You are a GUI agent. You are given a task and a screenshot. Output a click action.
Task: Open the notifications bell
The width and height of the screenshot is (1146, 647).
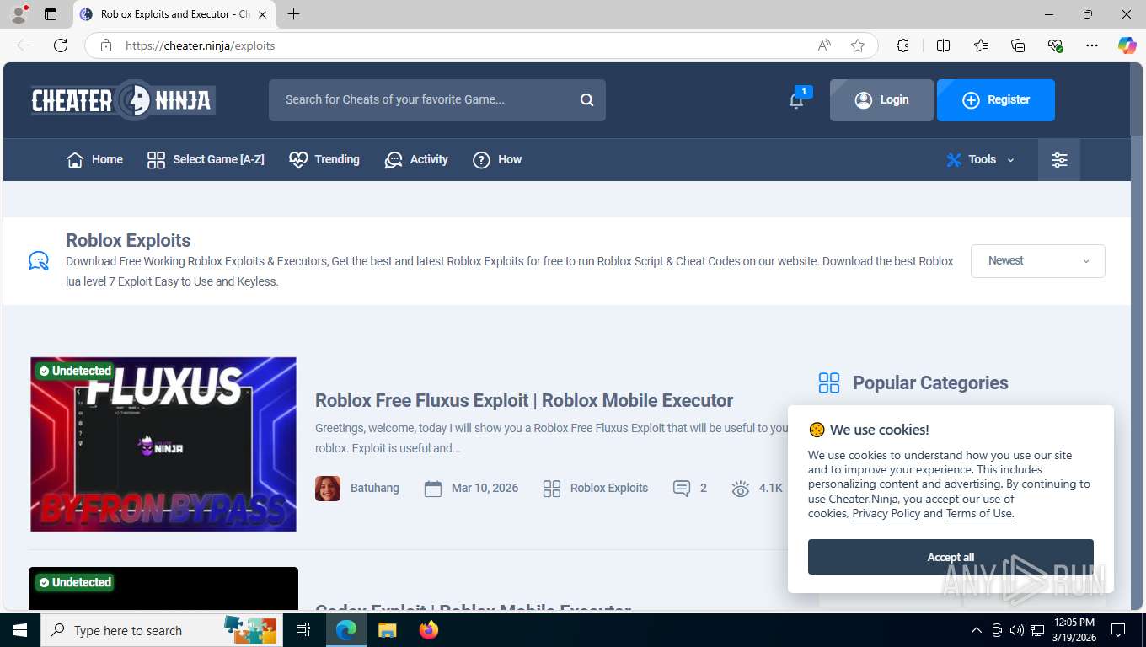pyautogui.click(x=796, y=100)
